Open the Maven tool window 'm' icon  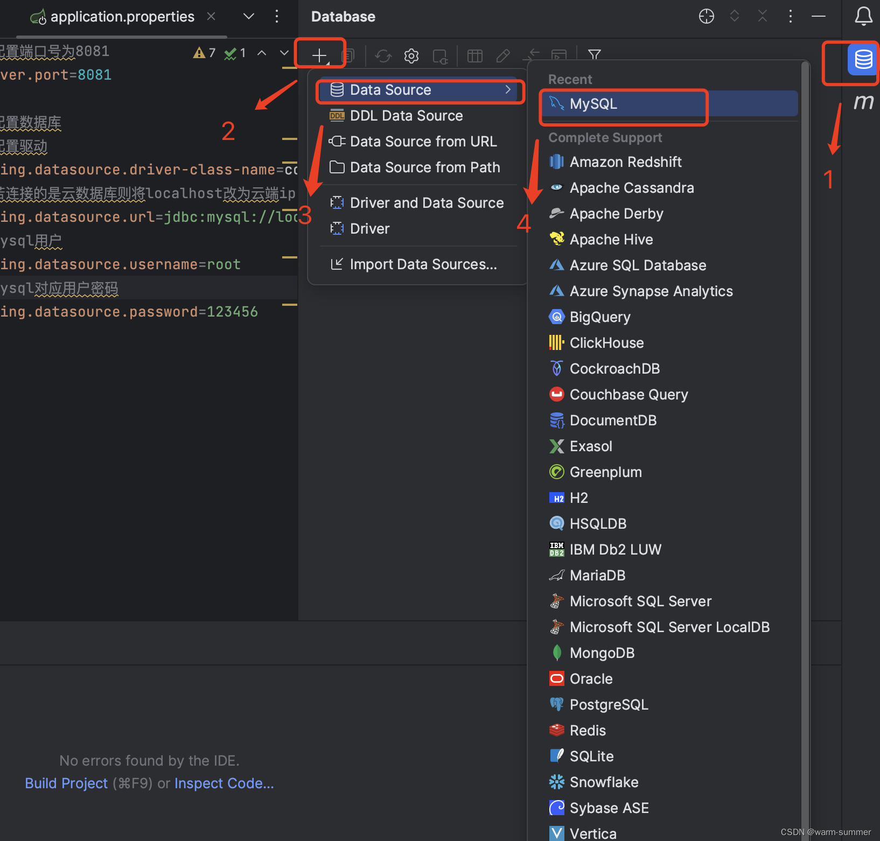click(x=863, y=101)
